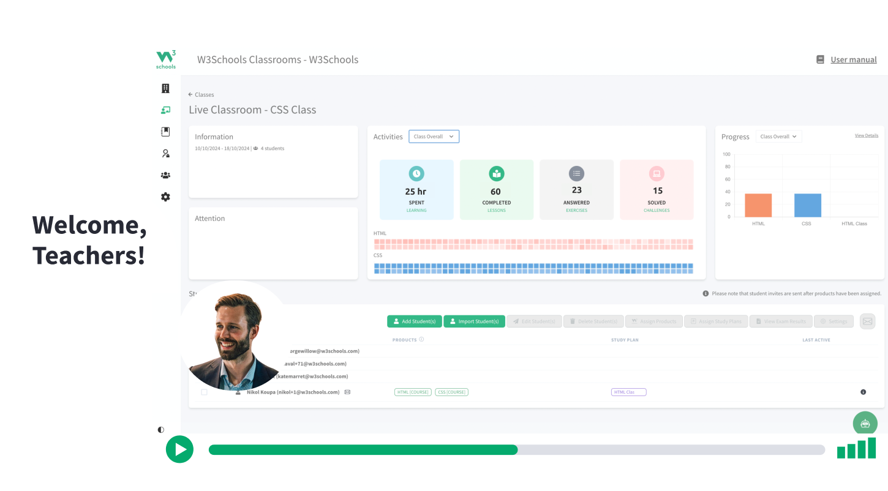Click the solved challenges laptop icon
Screen dimensions: 888x491
coord(657,174)
